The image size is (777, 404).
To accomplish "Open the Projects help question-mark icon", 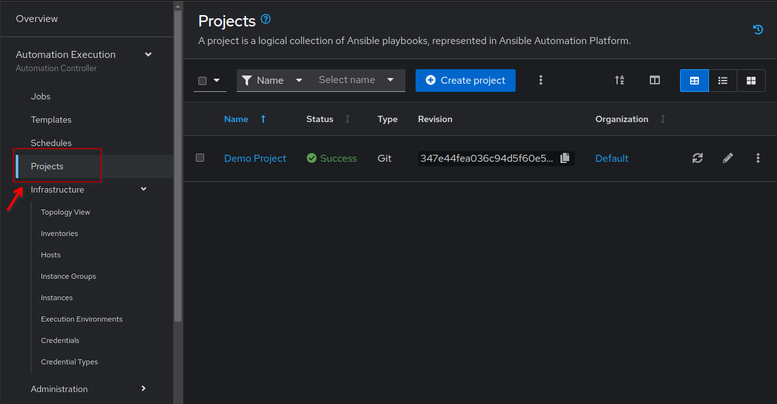I will 266,20.
